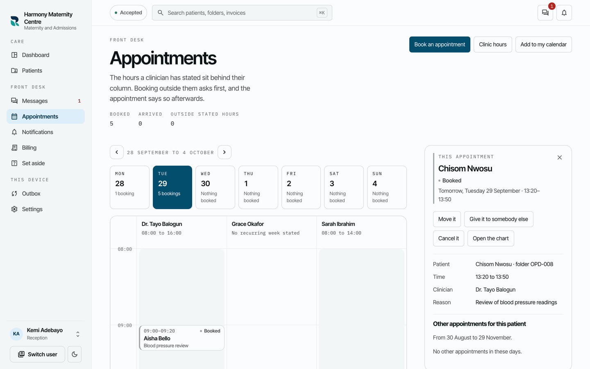Focus the search patients, folders, invoices field
The width and height of the screenshot is (590, 369).
pyautogui.click(x=242, y=13)
